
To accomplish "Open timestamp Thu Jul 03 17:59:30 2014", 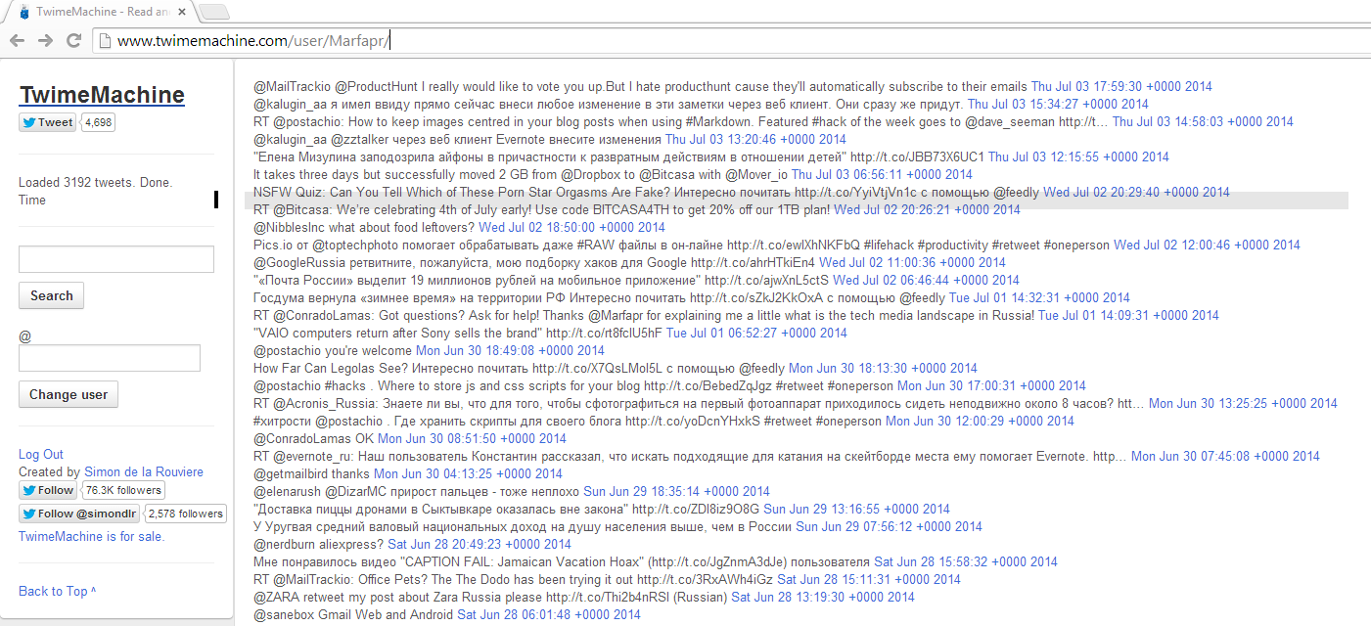I will point(1121,86).
